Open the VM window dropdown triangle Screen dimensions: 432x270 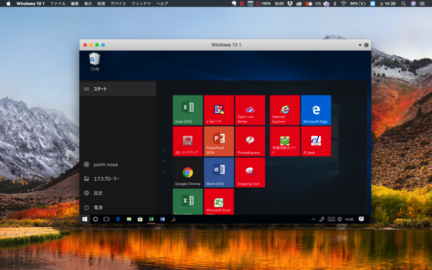tap(360, 45)
